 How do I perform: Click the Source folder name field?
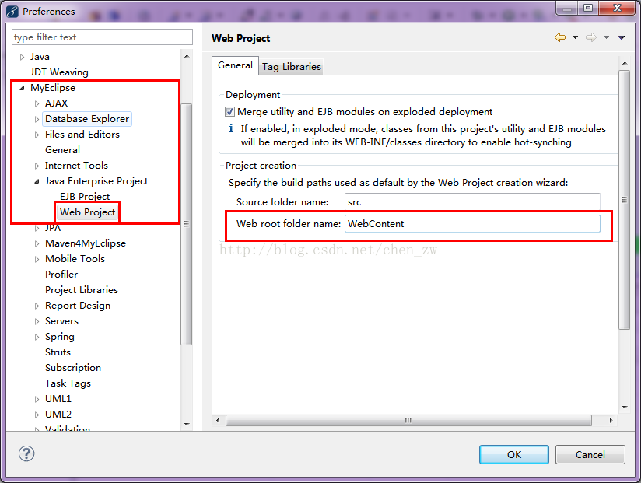[x=472, y=202]
